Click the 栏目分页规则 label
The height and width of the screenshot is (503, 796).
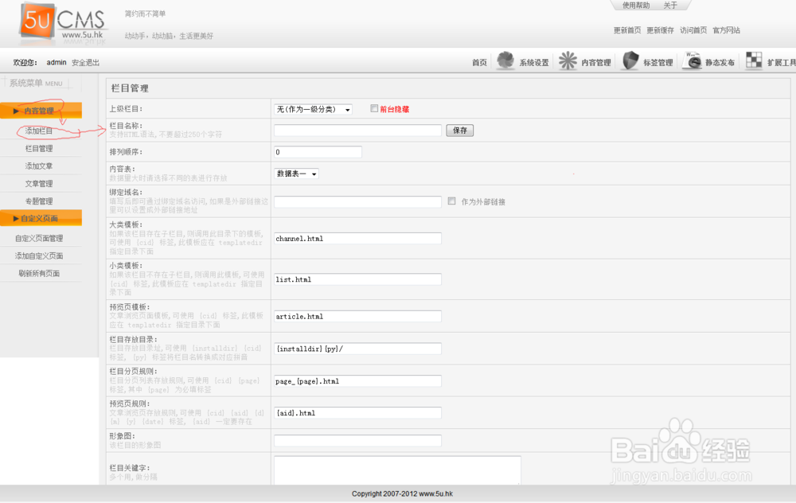tap(134, 371)
